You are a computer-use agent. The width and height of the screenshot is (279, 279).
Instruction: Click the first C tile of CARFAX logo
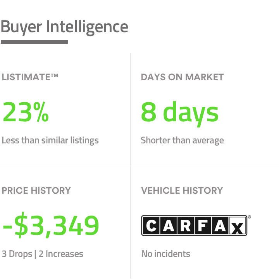[x=150, y=226]
